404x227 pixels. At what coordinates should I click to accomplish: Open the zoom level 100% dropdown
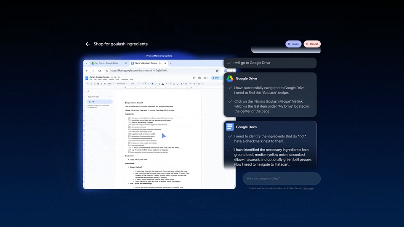pyautogui.click(x=110, y=84)
